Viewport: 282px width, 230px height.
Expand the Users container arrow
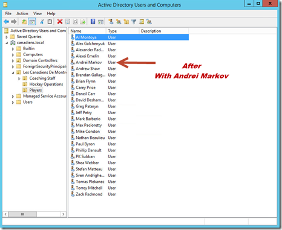click(13, 103)
